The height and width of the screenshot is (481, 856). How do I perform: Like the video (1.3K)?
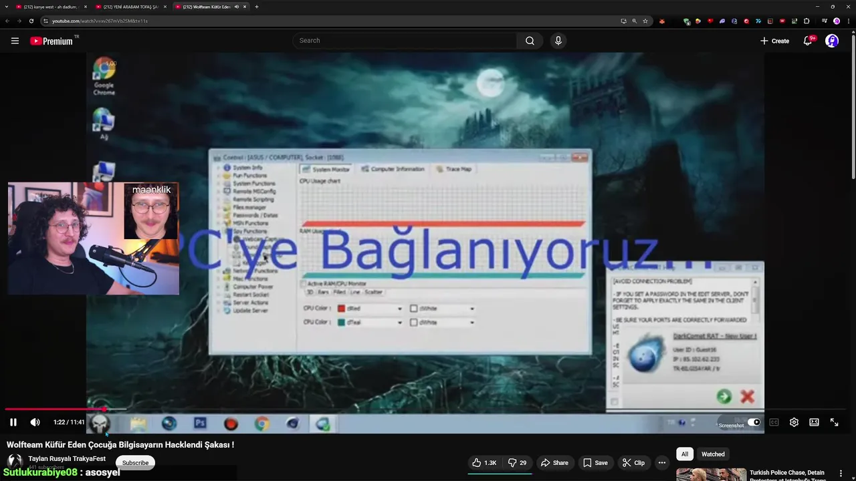484,462
